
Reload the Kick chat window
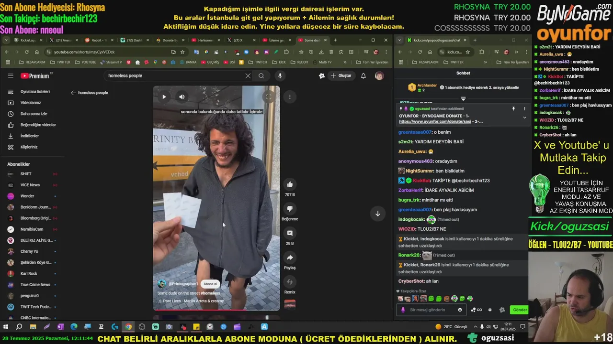coord(420,52)
